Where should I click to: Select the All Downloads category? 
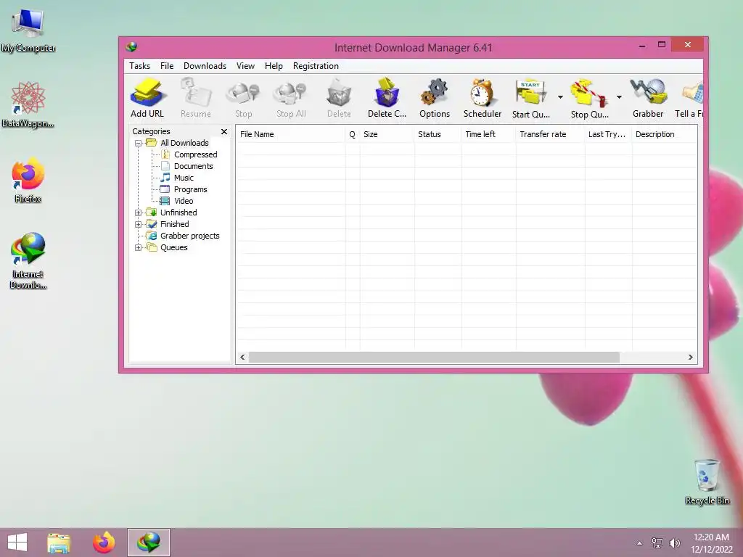pyautogui.click(x=184, y=143)
